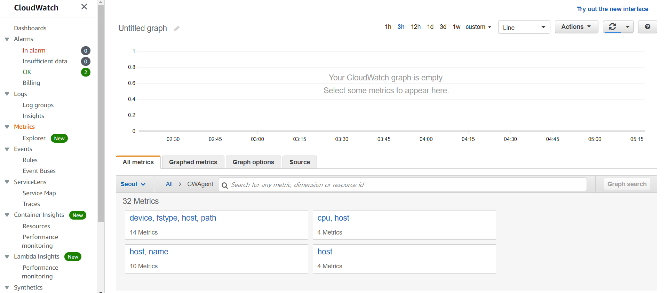Collapse the Logs section triangle
Screen dimensions: 668x293
(7, 94)
